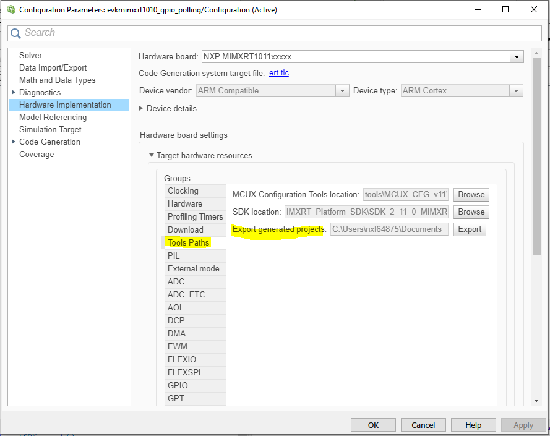Click the Export button for generated projects
This screenshot has height=436, width=550.
(x=470, y=229)
